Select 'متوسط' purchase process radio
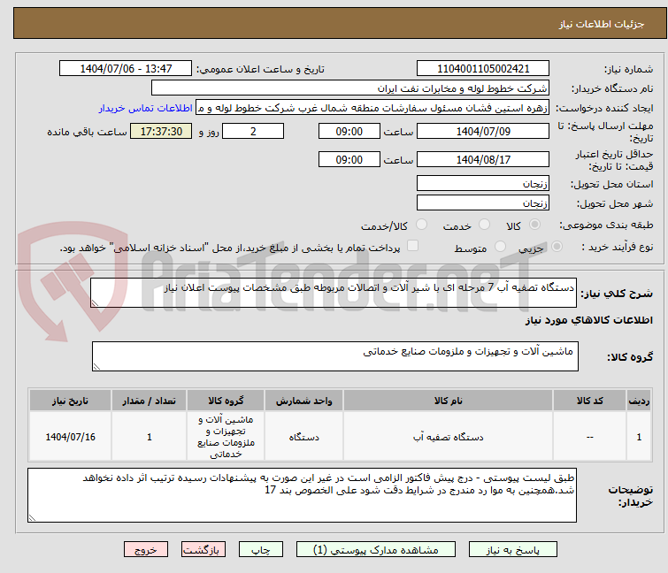The image size is (668, 573). 501,248
